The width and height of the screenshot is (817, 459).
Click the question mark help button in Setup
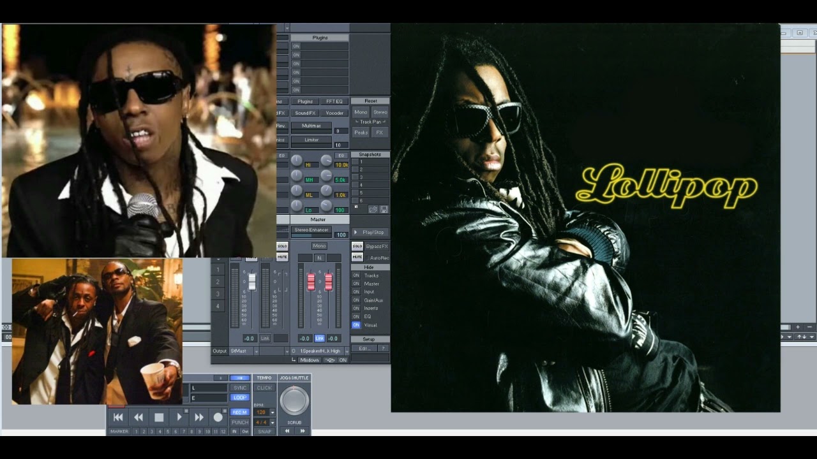[383, 348]
